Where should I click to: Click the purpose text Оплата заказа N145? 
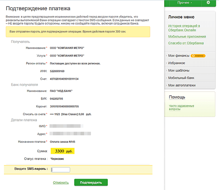(x=62, y=142)
